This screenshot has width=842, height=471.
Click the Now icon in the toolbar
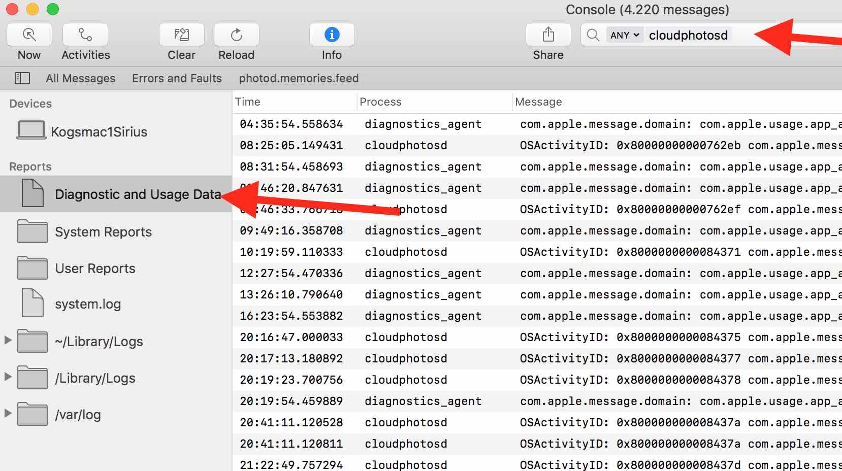point(29,35)
